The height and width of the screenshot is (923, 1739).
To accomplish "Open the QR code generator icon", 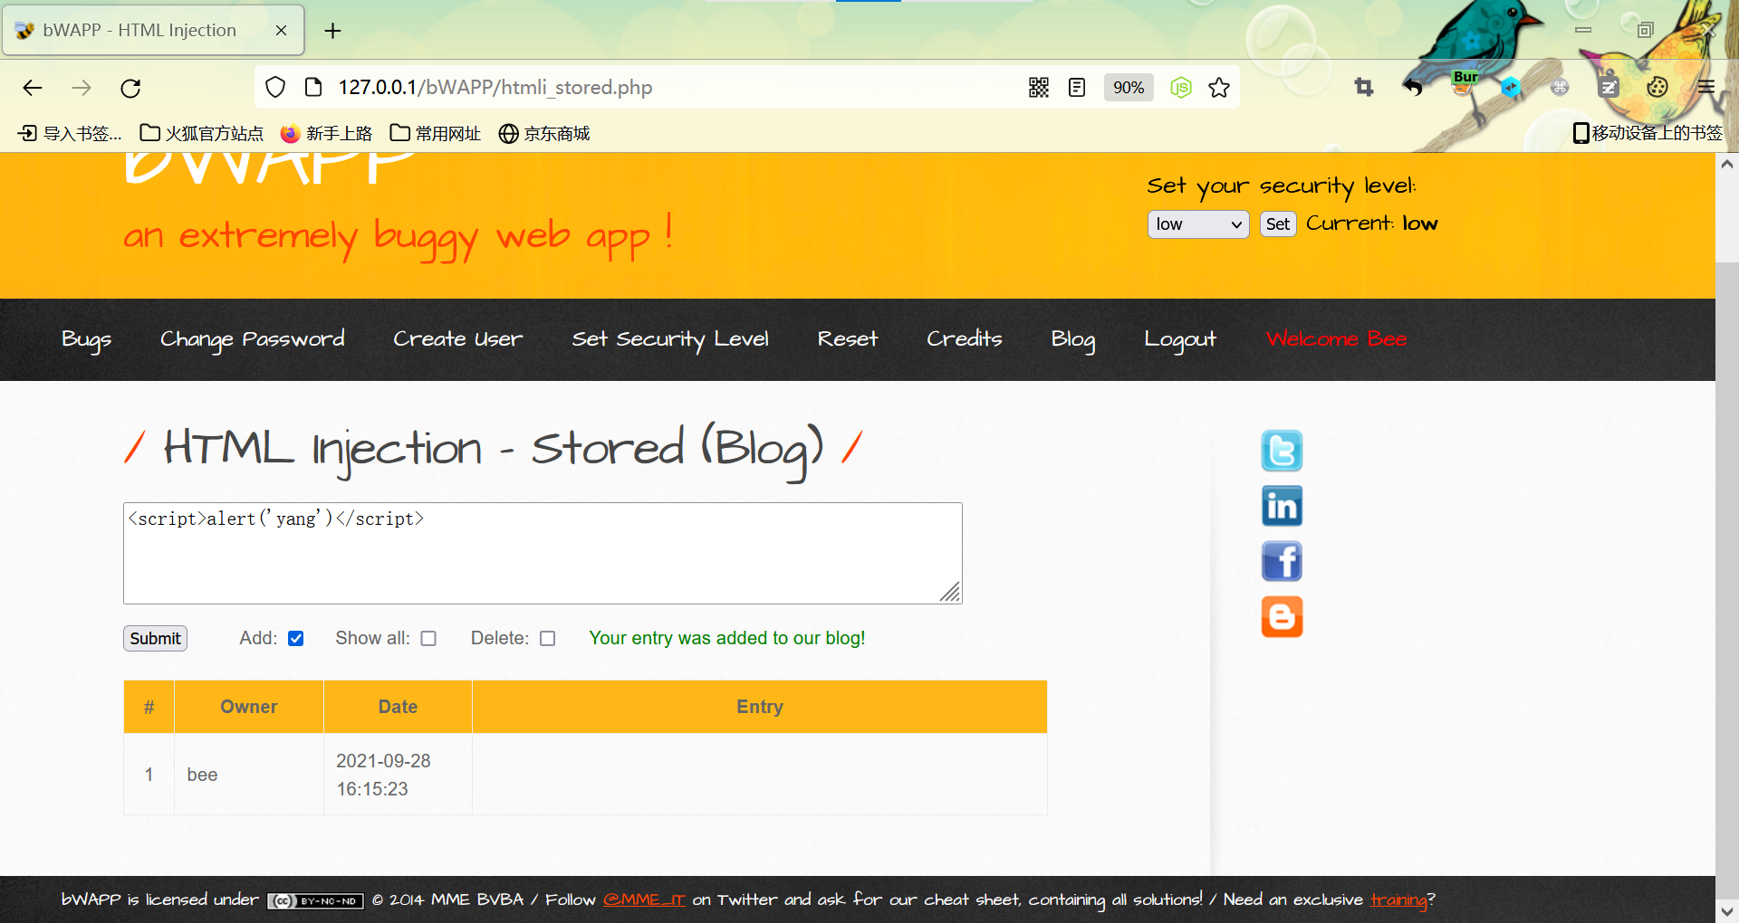I will pos(1039,88).
